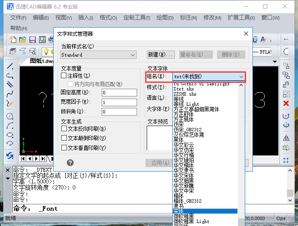Click the 固定高度(H) input field
The image size is (298, 226).
(119, 93)
